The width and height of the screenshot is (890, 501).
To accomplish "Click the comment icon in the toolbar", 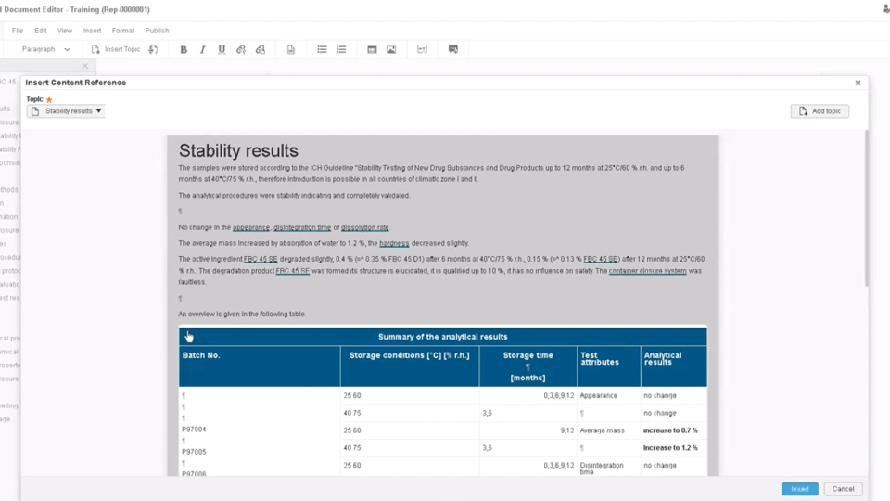I will pos(453,49).
